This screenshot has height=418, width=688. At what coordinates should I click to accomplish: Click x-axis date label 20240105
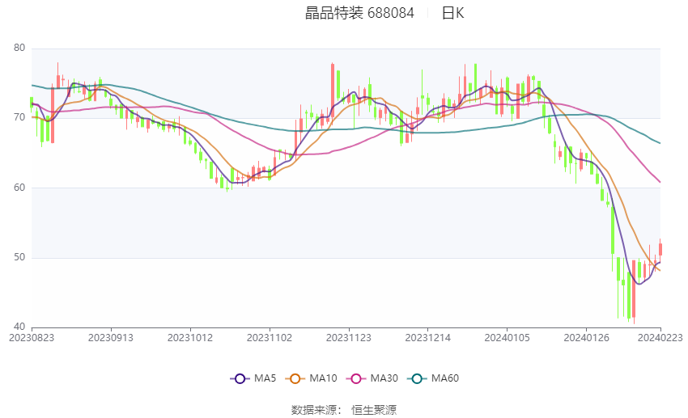click(x=508, y=338)
